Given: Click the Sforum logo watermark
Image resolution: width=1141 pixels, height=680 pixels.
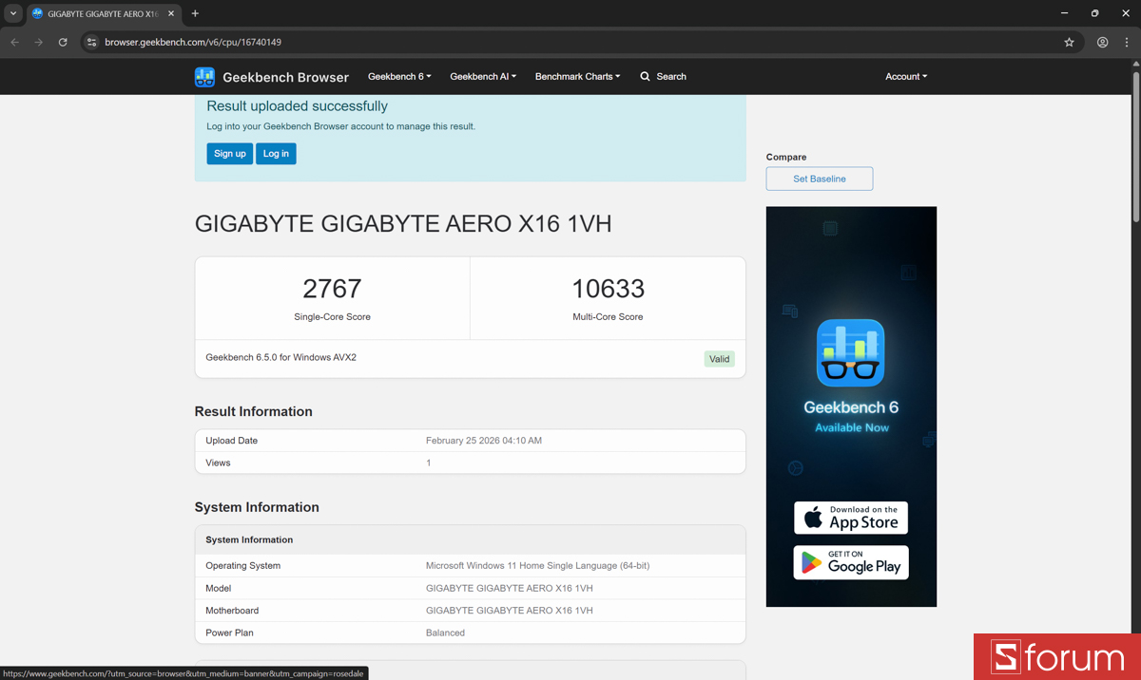Looking at the screenshot, I should [x=1056, y=656].
